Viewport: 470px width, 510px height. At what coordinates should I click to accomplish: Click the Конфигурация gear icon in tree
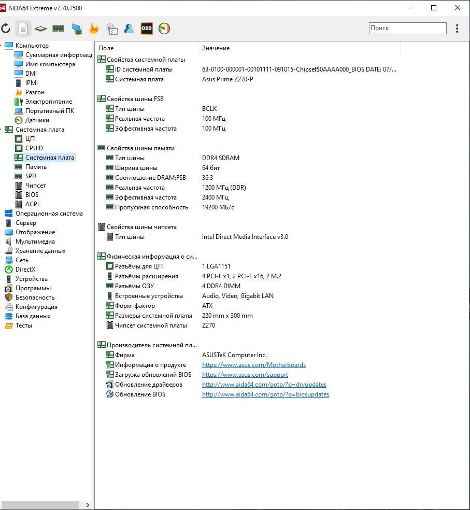tap(9, 307)
